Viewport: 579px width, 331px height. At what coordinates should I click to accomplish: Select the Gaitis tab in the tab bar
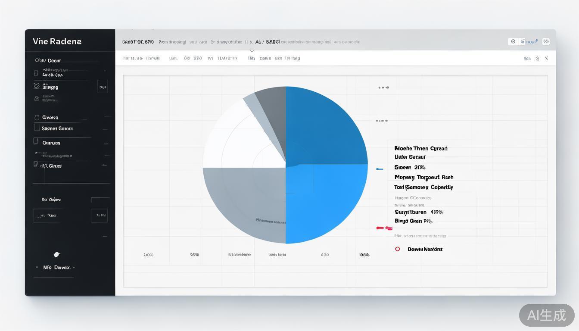coord(265,59)
